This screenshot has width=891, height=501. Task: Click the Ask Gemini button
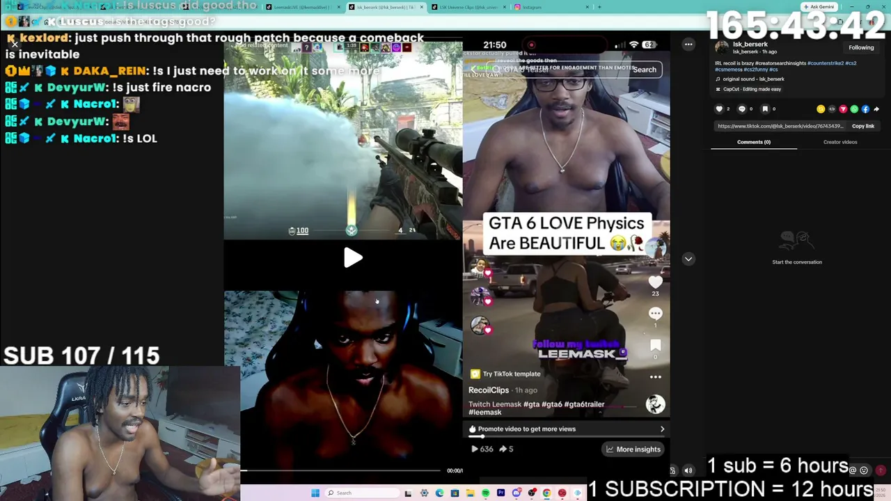819,7
